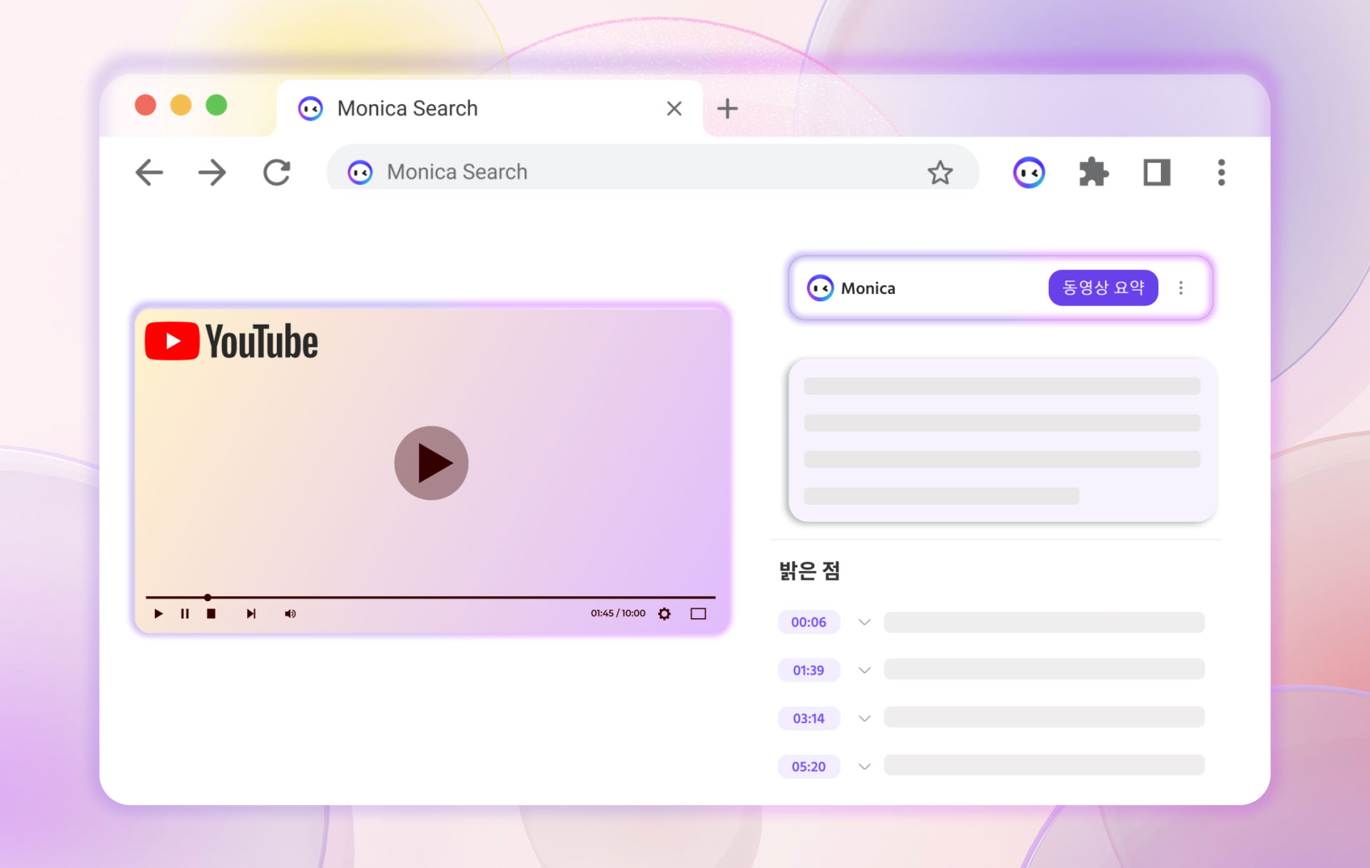The height and width of the screenshot is (868, 1370).
Task: Toggle fullscreen video mode
Action: tap(698, 614)
